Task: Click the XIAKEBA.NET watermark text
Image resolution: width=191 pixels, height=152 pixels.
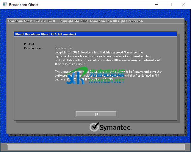Action: pyautogui.click(x=107, y=81)
